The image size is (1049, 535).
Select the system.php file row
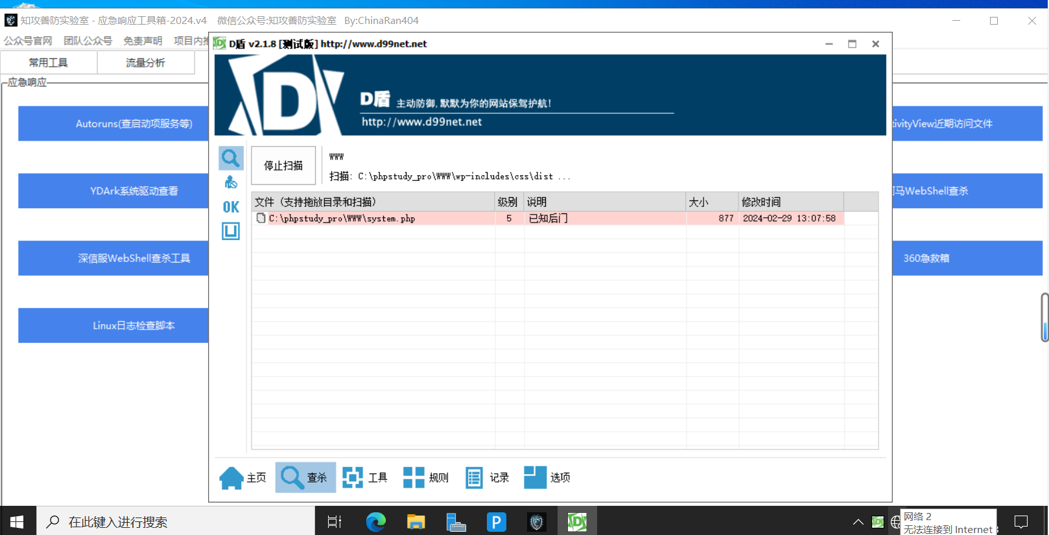pos(548,219)
